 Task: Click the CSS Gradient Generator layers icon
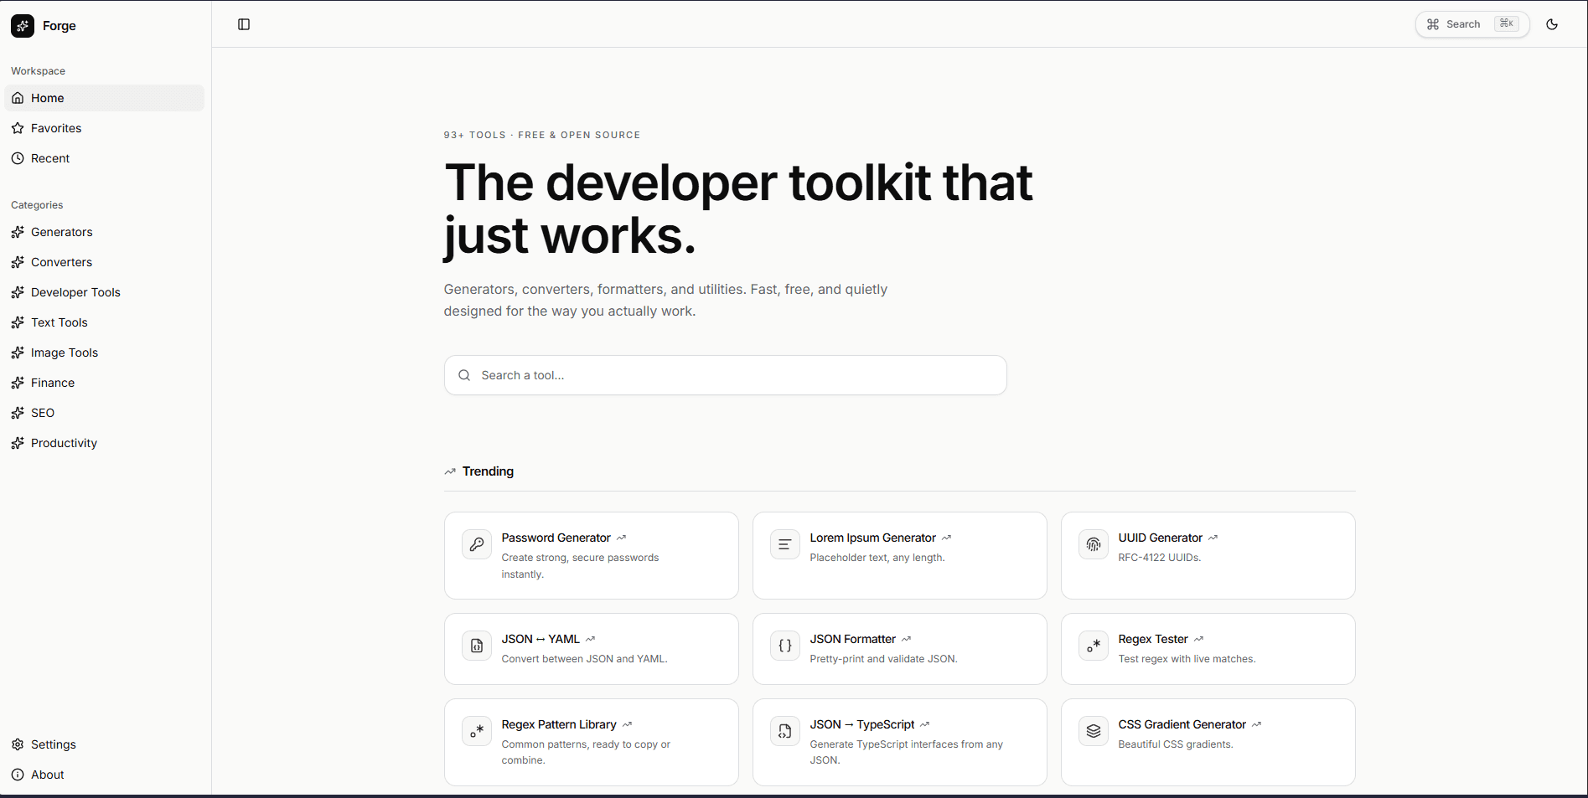(x=1094, y=731)
